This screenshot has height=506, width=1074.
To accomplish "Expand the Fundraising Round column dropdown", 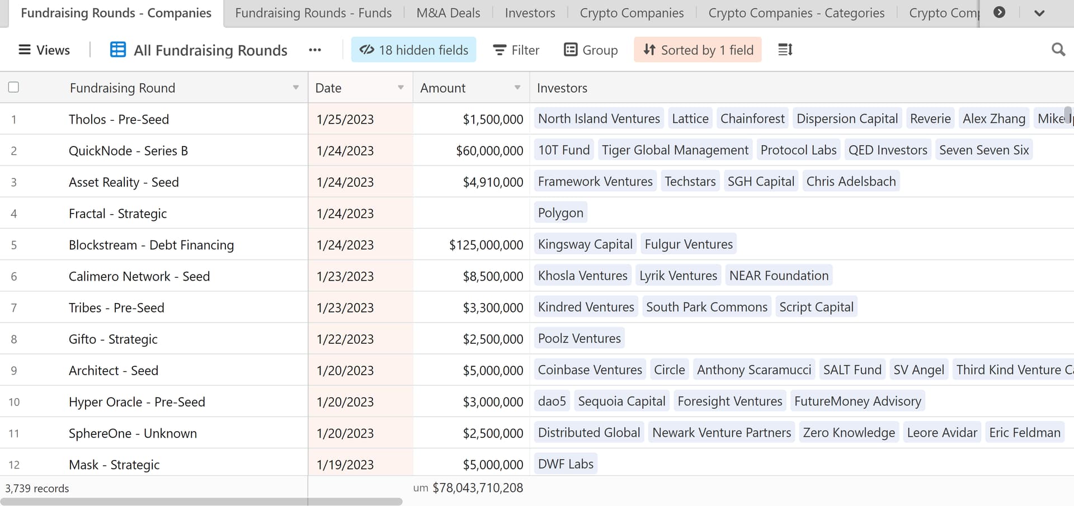I will tap(295, 88).
